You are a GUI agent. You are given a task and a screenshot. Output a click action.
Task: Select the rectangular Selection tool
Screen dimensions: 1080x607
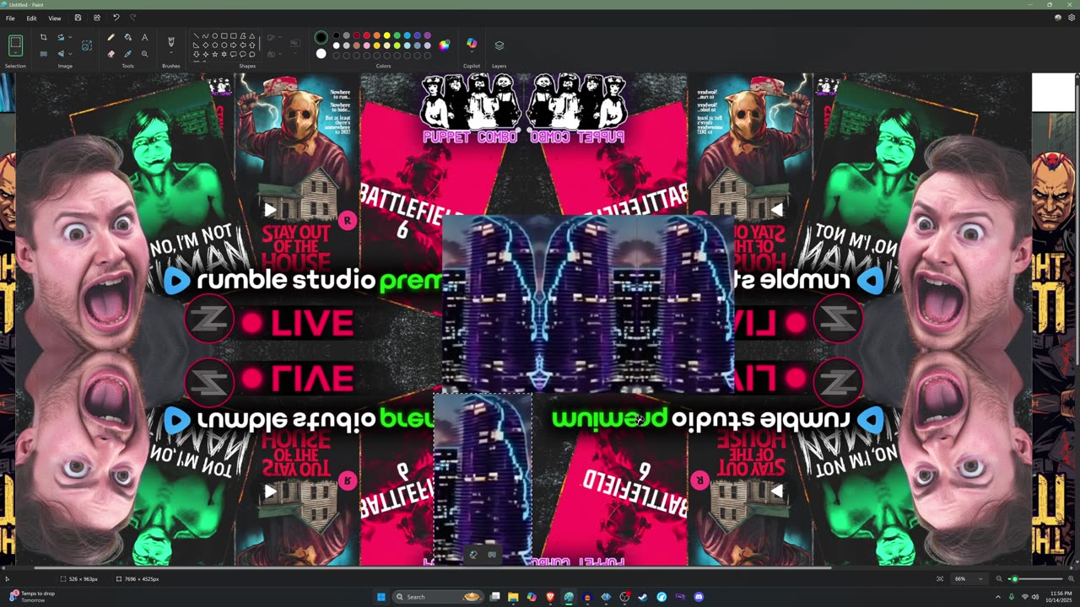(15, 41)
